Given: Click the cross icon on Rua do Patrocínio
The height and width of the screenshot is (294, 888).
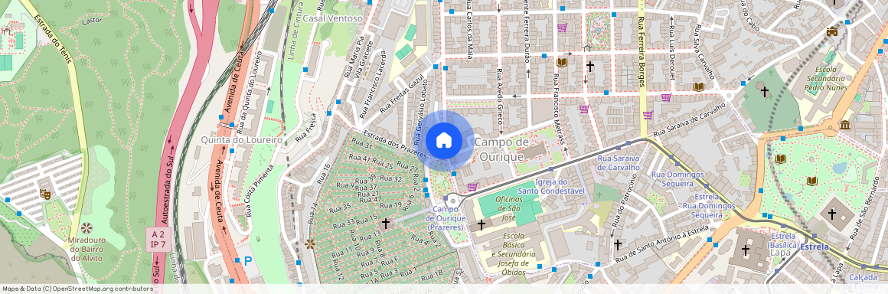Looking at the screenshot, I should [x=618, y=244].
